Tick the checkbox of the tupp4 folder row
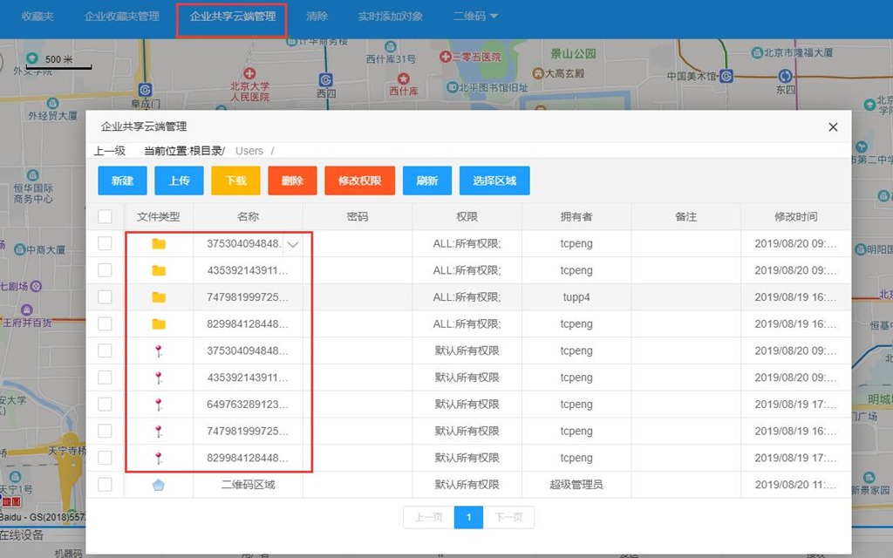Viewport: 893px width, 558px height. (105, 297)
